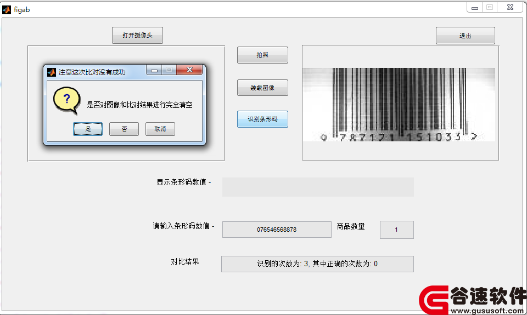Maximize the figab window

490,8
